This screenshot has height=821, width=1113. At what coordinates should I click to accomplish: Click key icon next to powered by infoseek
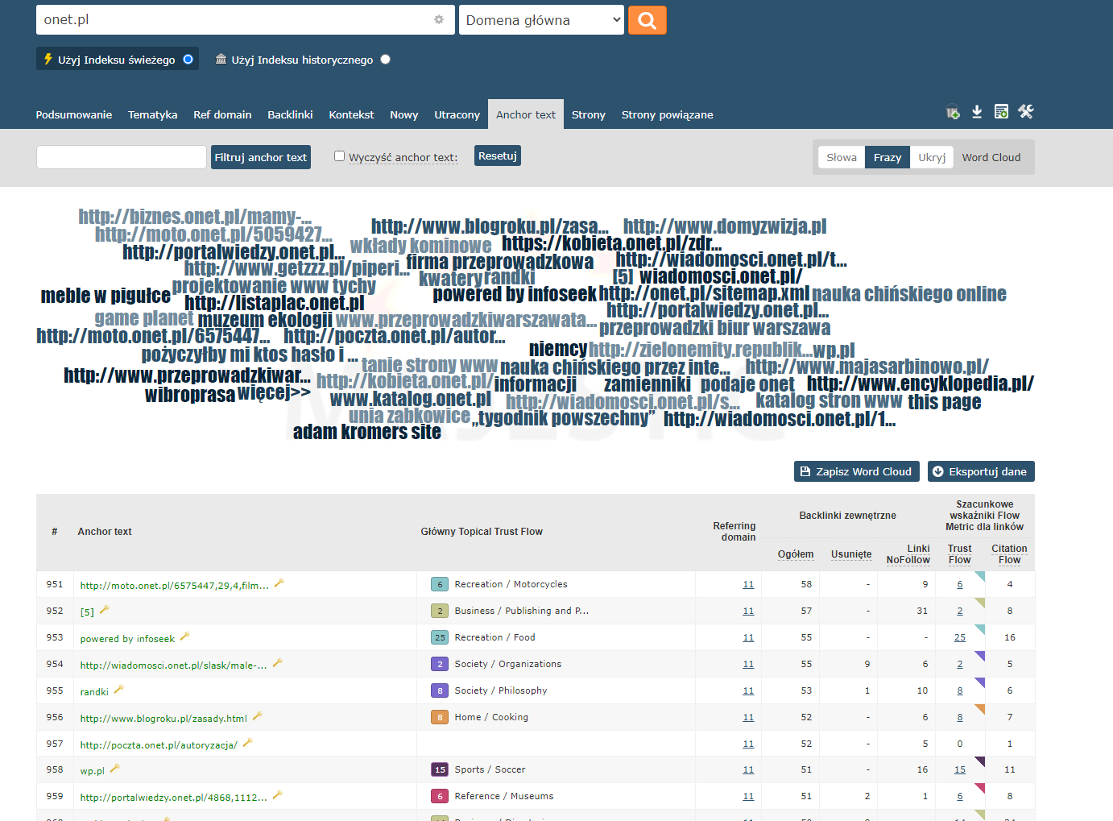click(184, 636)
